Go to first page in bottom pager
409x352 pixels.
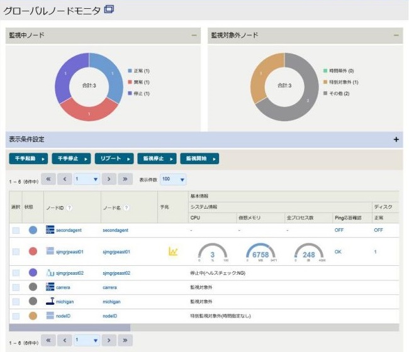pyautogui.click(x=48, y=340)
